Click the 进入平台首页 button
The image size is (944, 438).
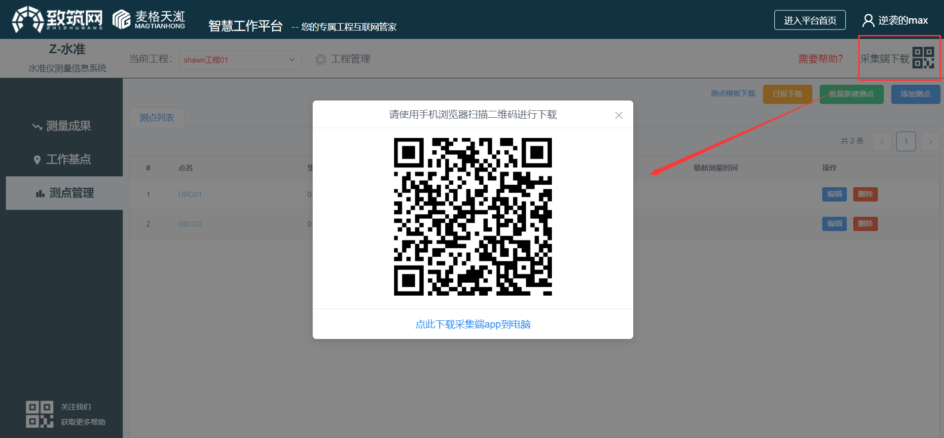click(x=810, y=20)
